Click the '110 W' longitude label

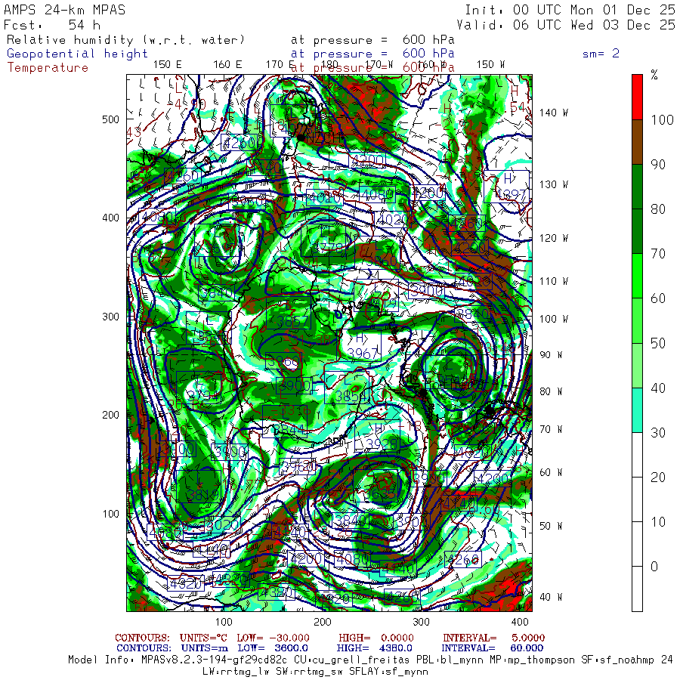(553, 282)
